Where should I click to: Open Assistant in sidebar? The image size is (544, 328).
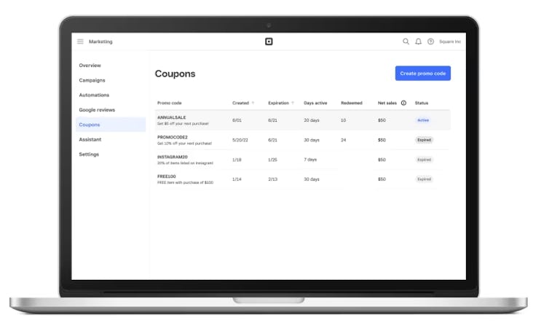[x=90, y=139]
